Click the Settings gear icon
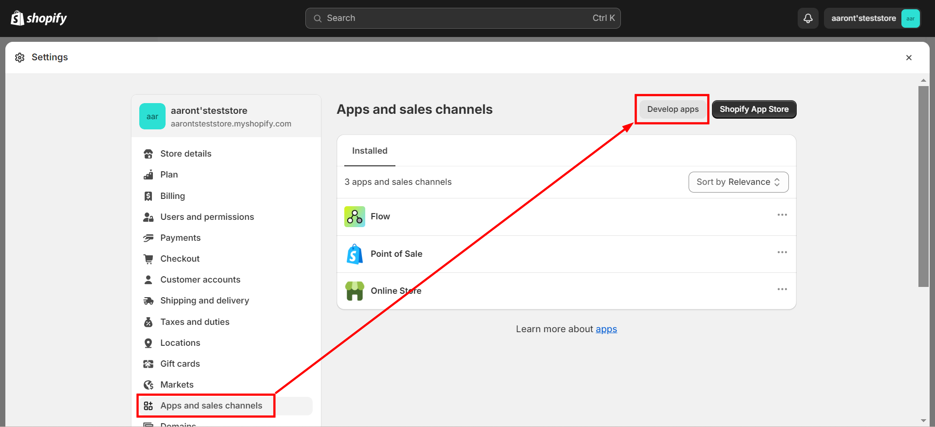 [19, 57]
